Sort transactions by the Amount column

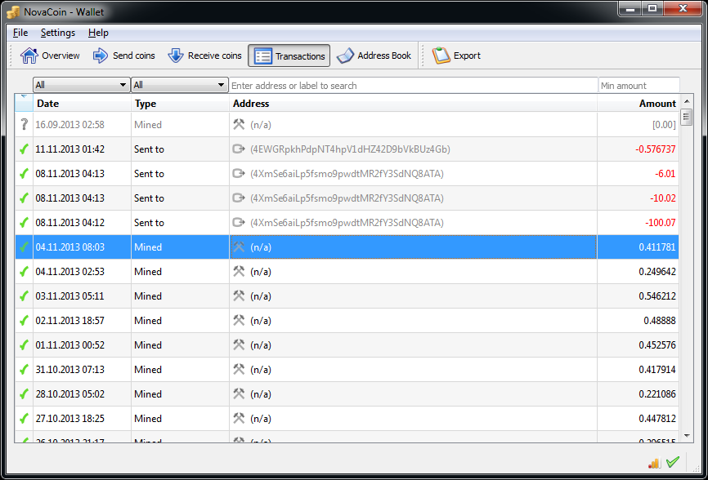(x=657, y=104)
